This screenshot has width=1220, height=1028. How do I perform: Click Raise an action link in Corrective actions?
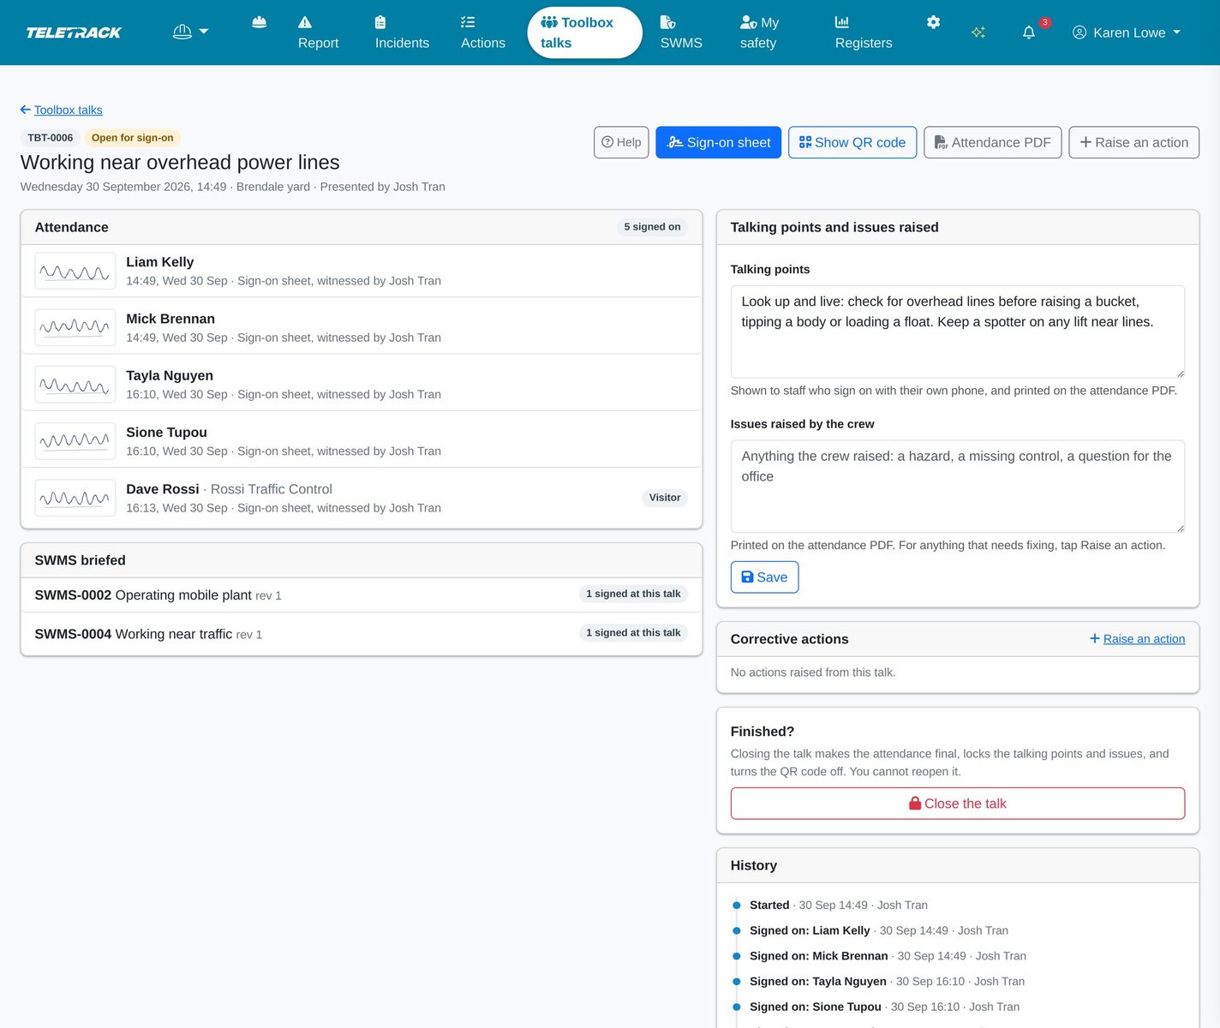point(1137,639)
